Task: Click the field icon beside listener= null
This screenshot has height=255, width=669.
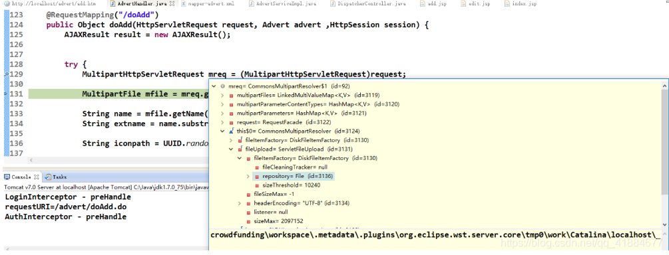Action: pyautogui.click(x=249, y=212)
